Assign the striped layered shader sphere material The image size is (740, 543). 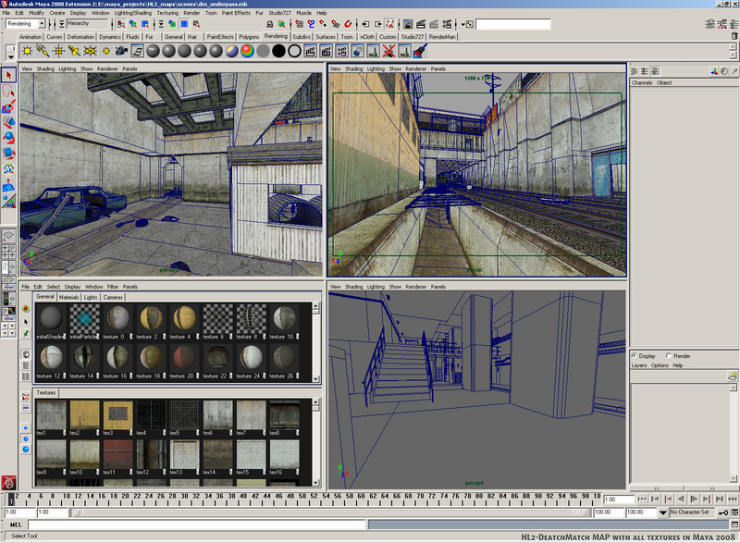232,51
